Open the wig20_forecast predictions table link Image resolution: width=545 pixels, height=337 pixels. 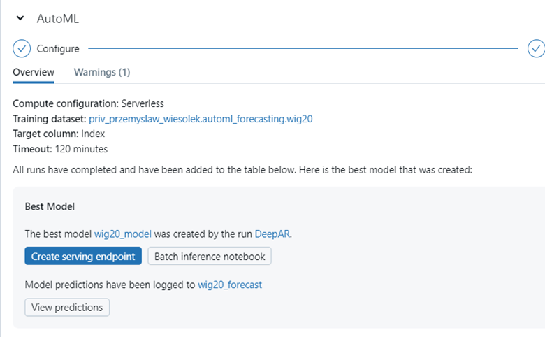230,285
